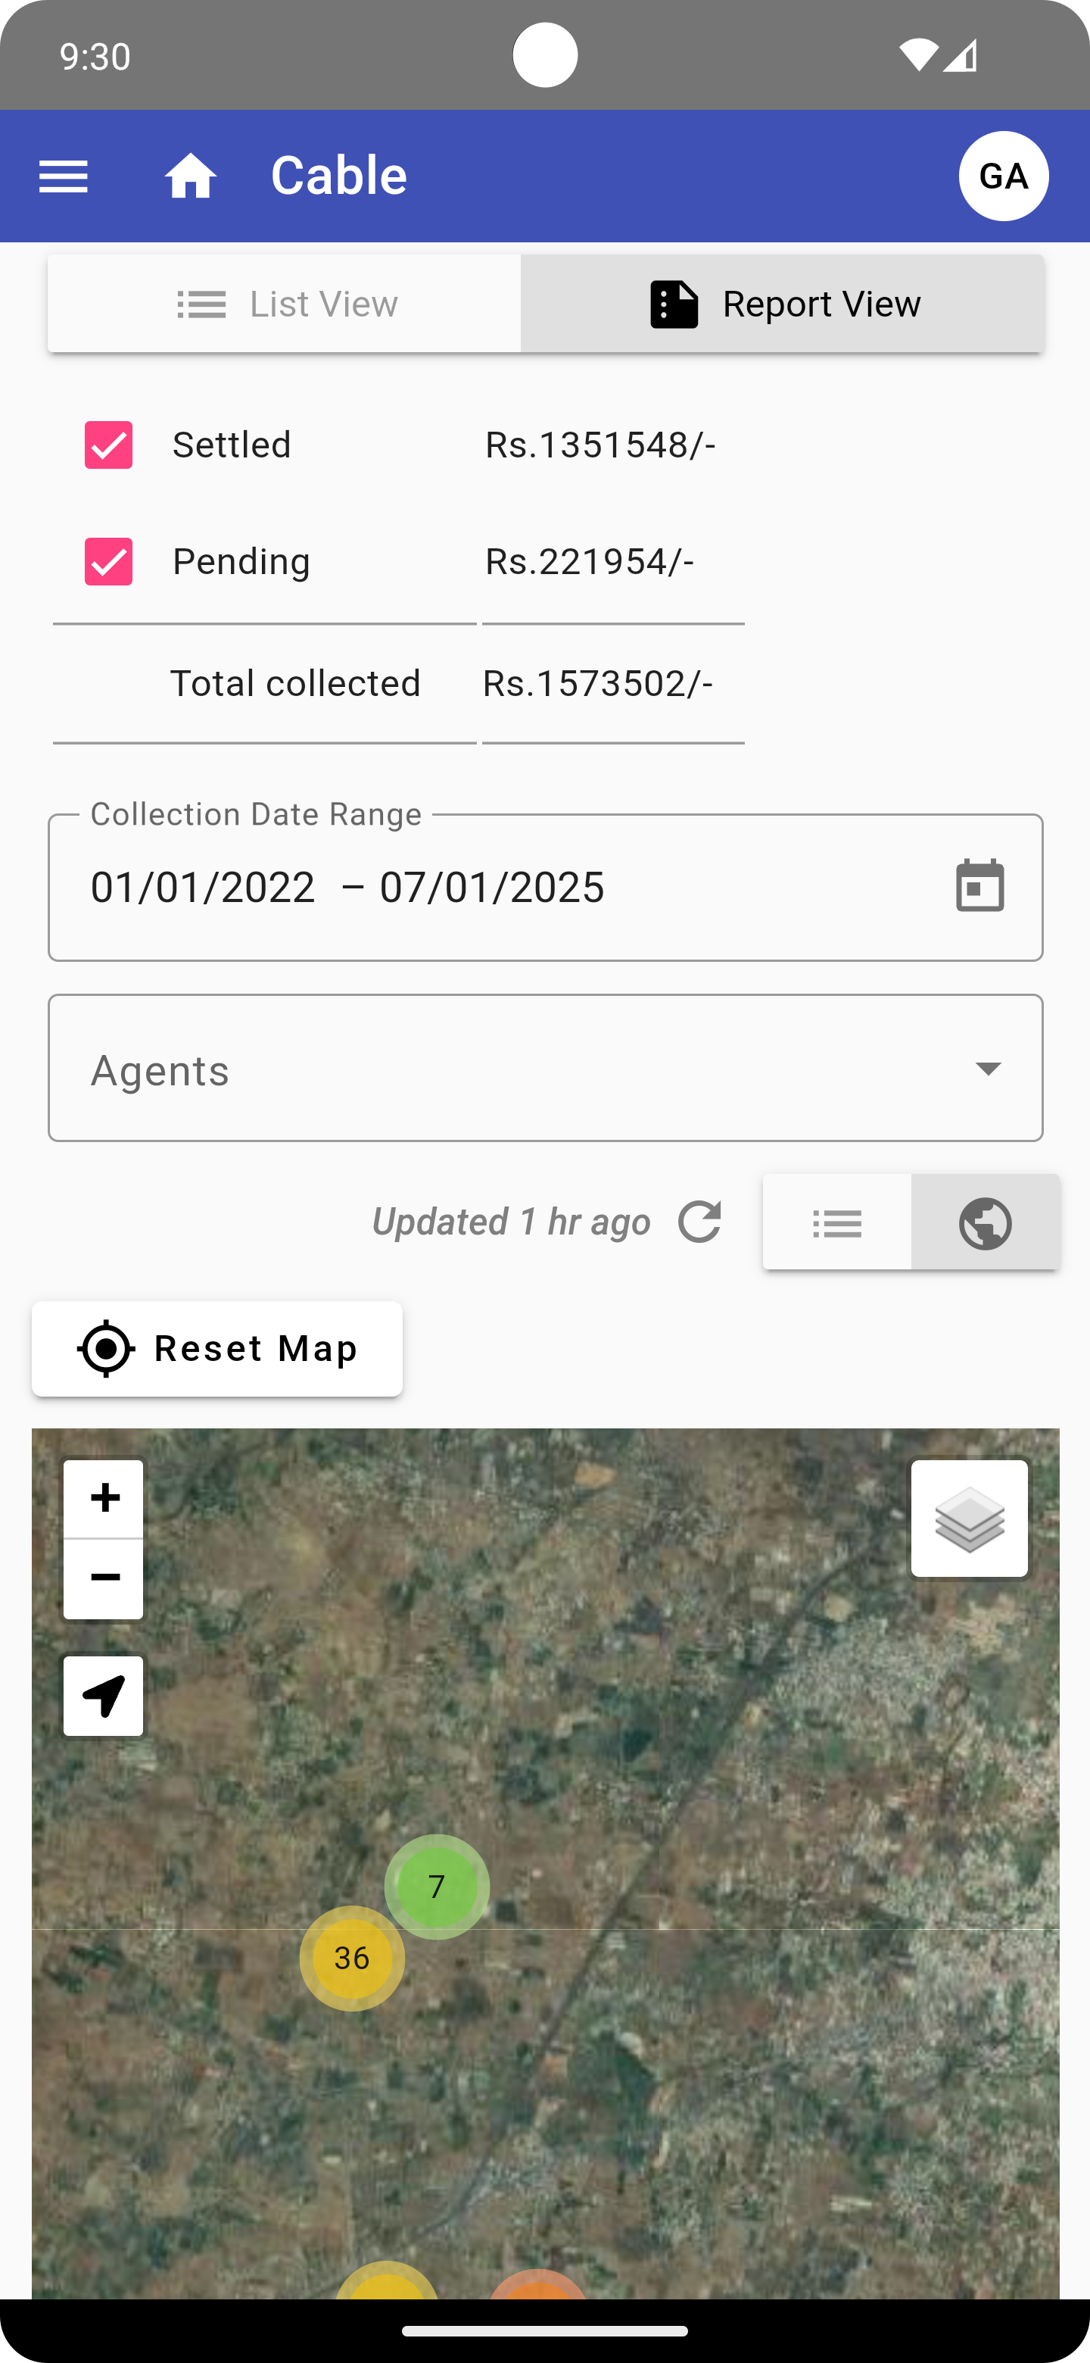Image resolution: width=1090 pixels, height=2363 pixels.
Task: Tap the home icon in header
Action: (x=191, y=176)
